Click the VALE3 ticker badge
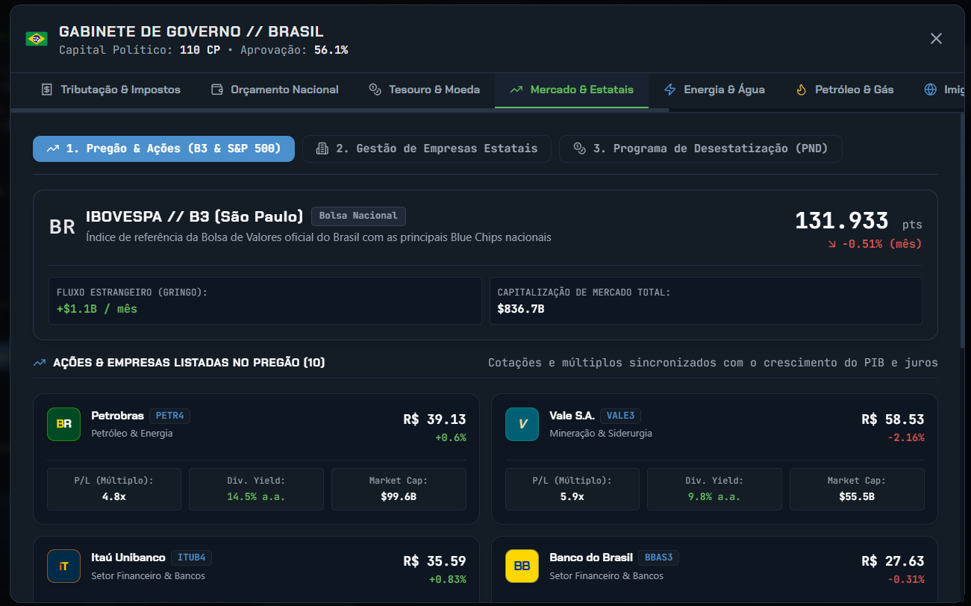The height and width of the screenshot is (606, 971). [x=621, y=416]
